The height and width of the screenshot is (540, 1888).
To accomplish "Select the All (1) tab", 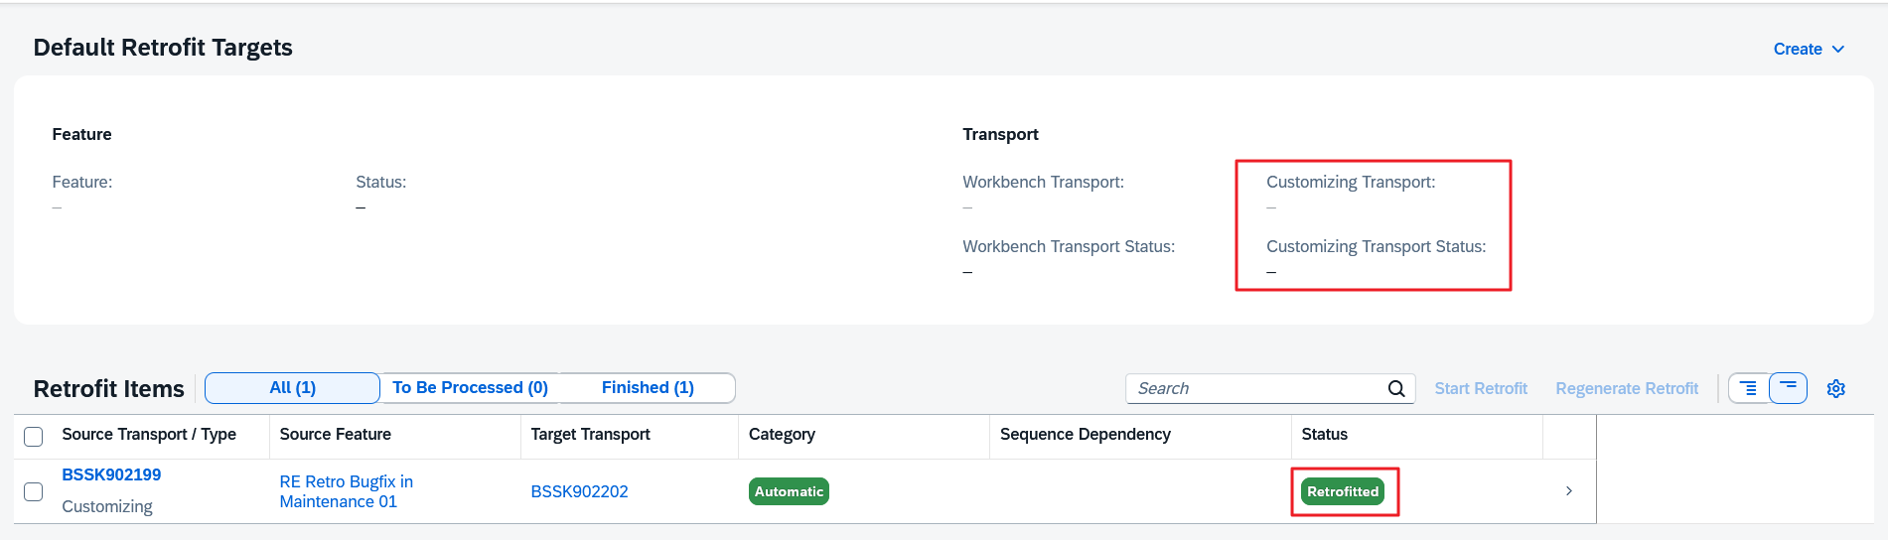I will tap(292, 388).
